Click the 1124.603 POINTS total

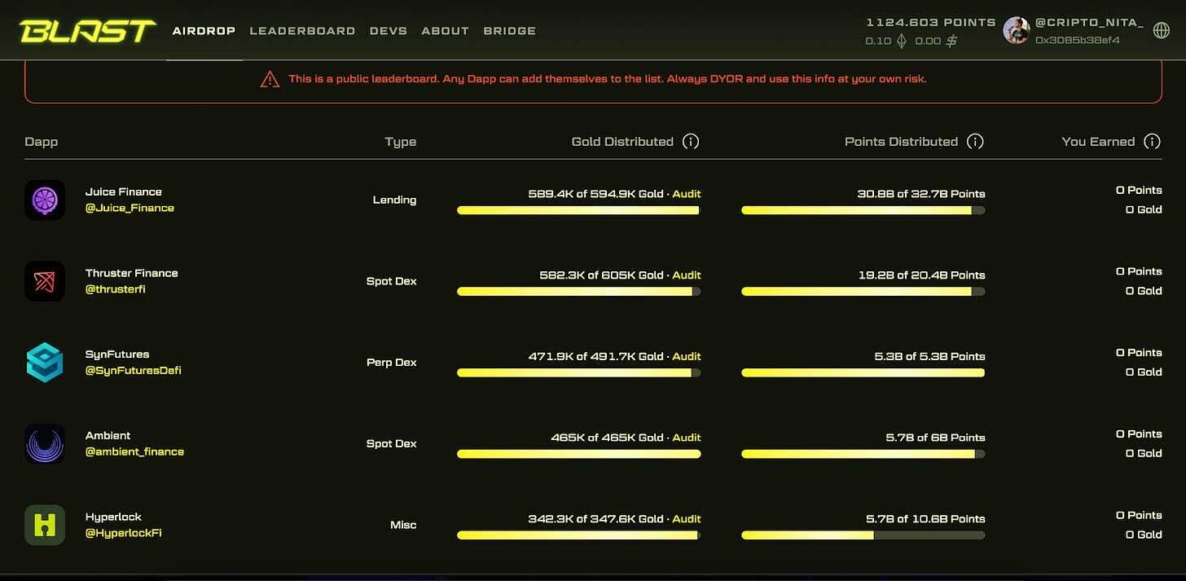(x=931, y=22)
